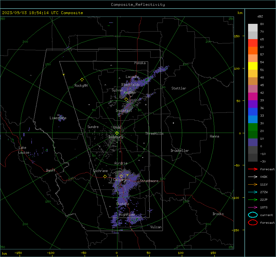Click the violet swatch between 39 and 36
The height and width of the screenshot is (257, 276).
tap(253, 104)
